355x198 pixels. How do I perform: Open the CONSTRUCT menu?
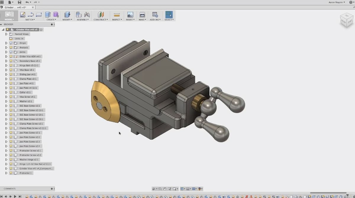point(101,20)
